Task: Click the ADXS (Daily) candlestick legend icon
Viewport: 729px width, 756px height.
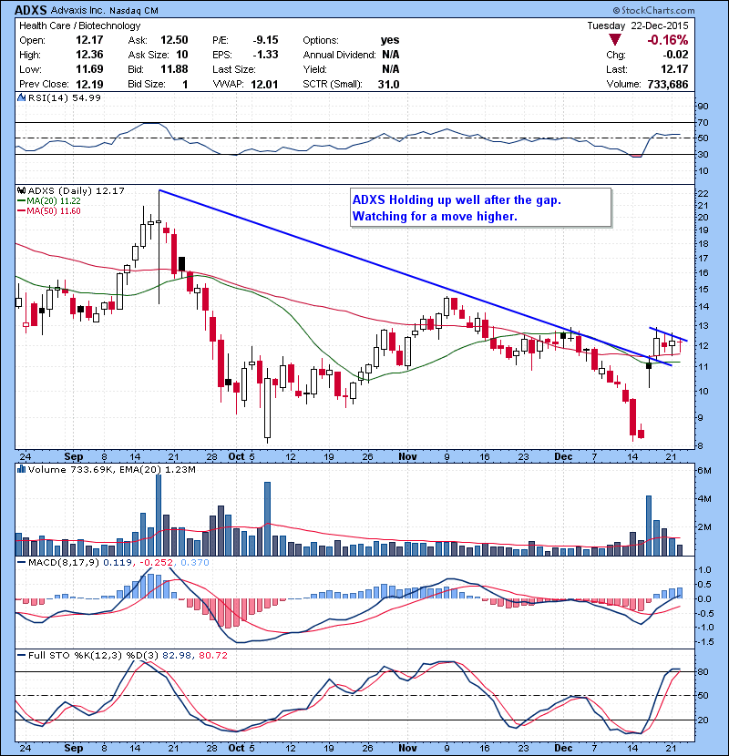Action: (21, 190)
